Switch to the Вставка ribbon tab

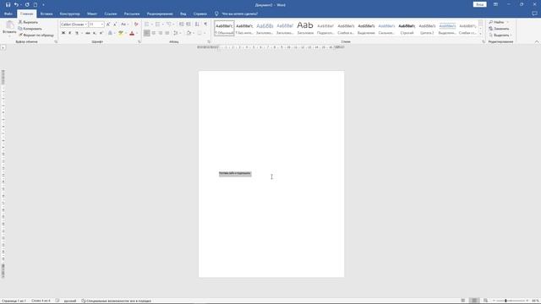click(46, 14)
